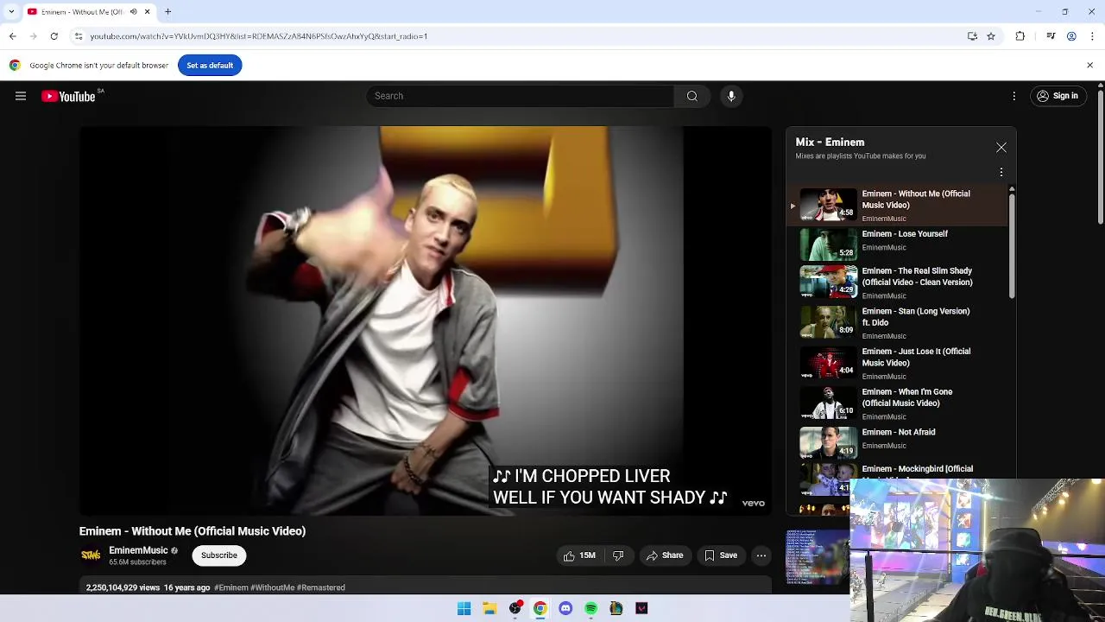Click the search magnifier button
The width and height of the screenshot is (1105, 622).
coord(691,96)
